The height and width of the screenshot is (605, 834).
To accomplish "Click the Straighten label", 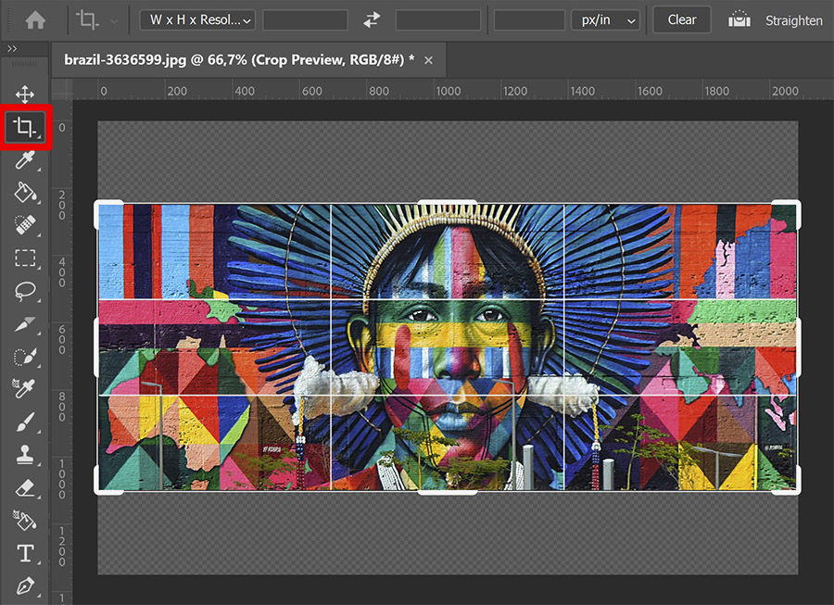I will click(x=793, y=20).
